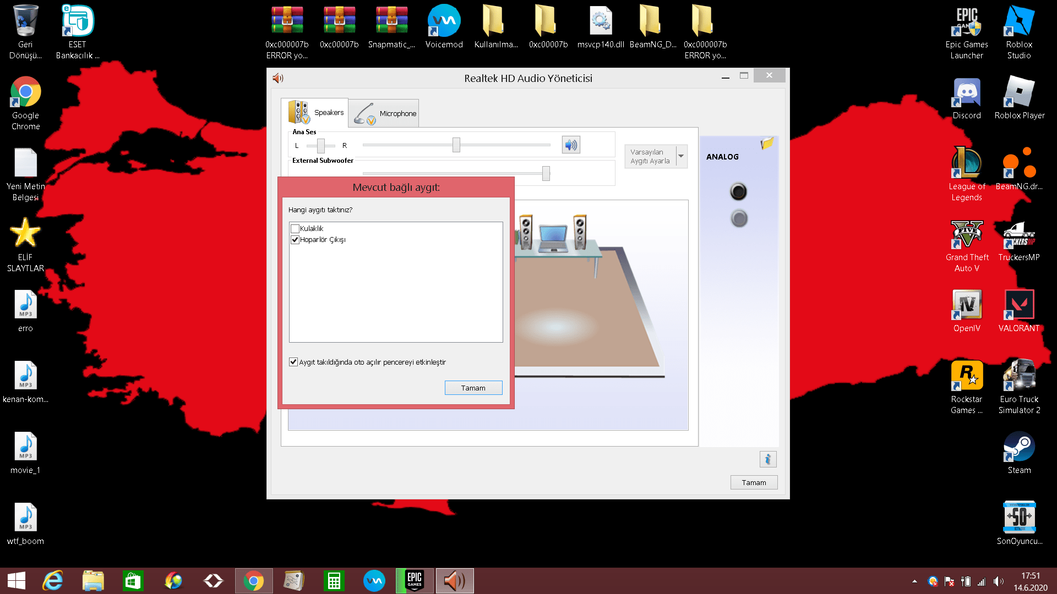Switch to the Microphone tab

coord(384,113)
